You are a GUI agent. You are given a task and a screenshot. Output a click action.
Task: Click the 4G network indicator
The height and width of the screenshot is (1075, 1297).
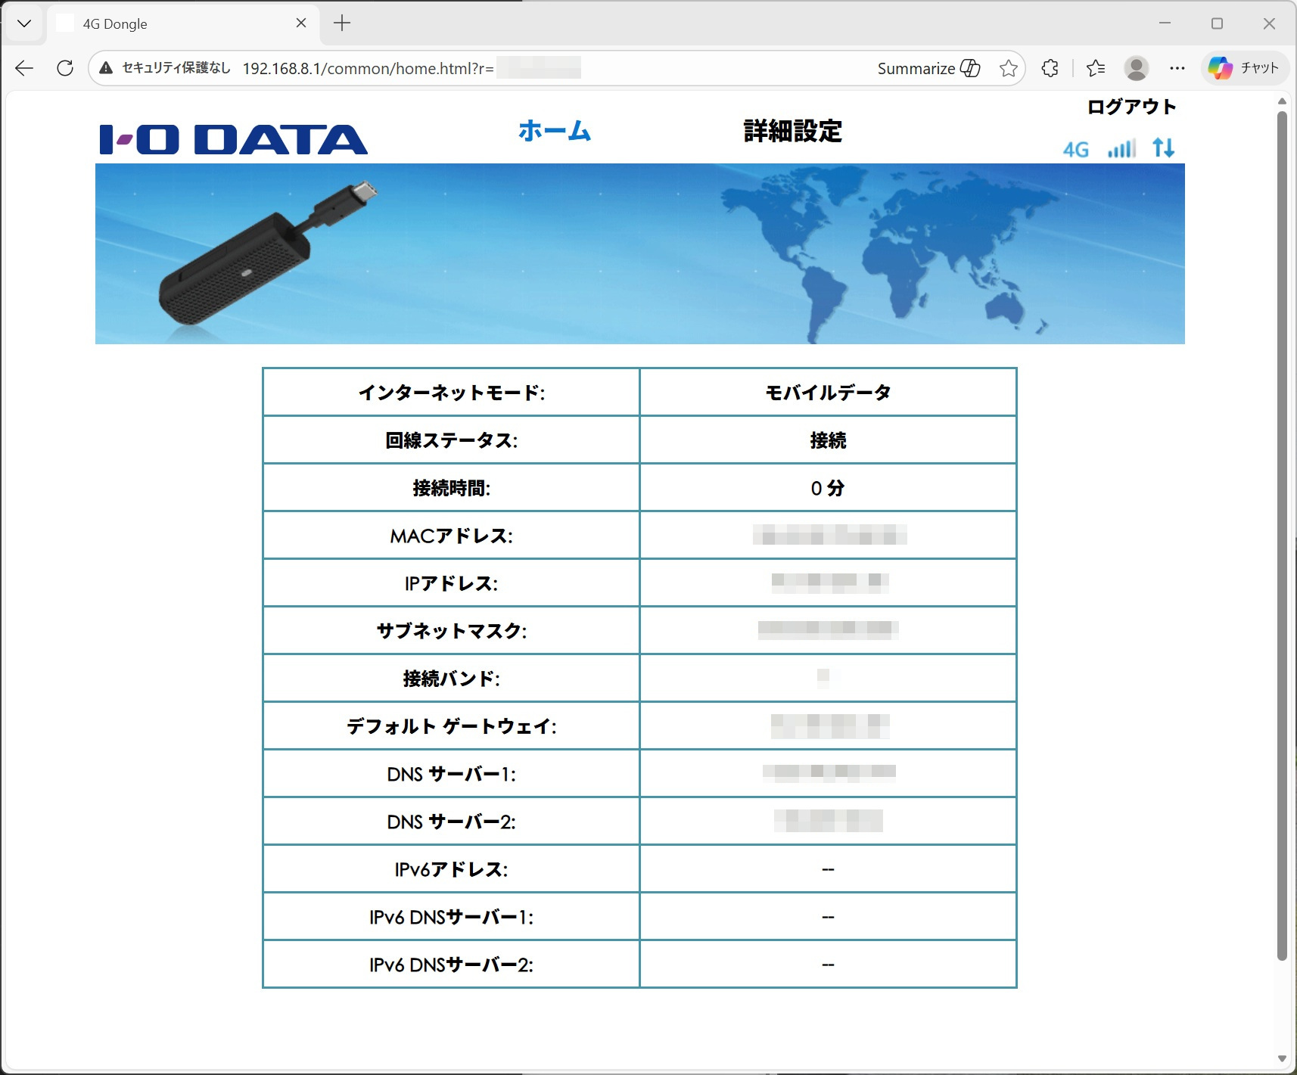click(x=1075, y=149)
